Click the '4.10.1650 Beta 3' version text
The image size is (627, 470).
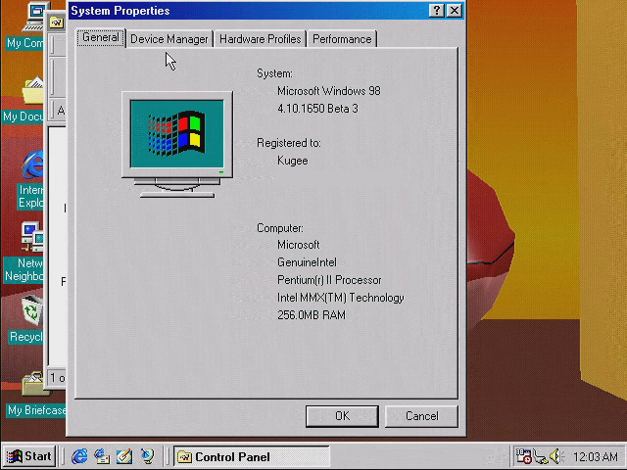point(317,109)
